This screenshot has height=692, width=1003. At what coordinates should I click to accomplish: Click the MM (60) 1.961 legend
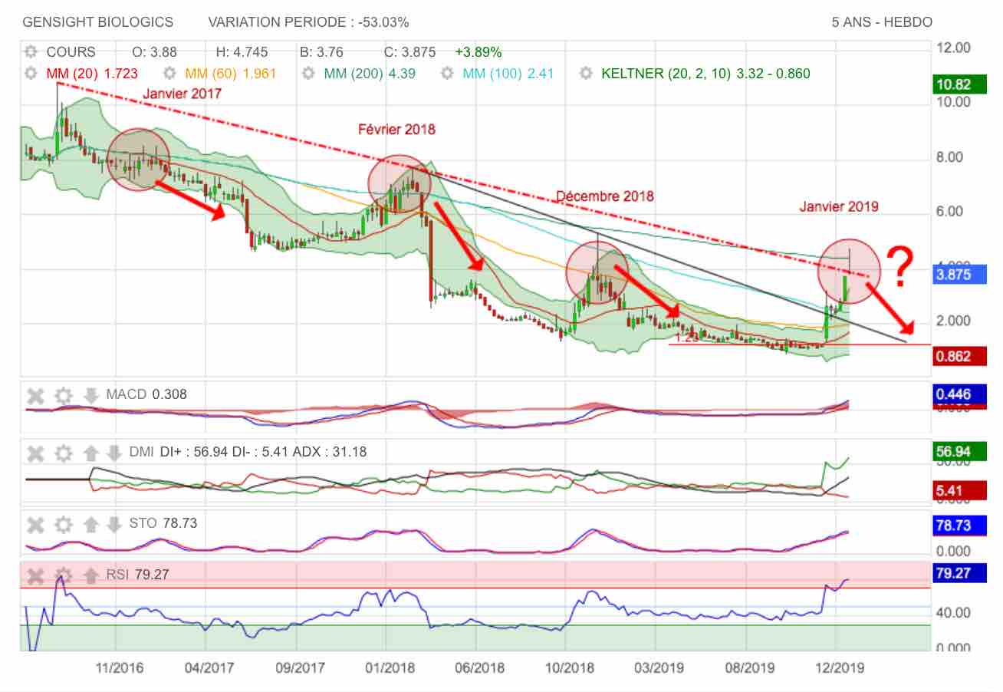point(231,74)
